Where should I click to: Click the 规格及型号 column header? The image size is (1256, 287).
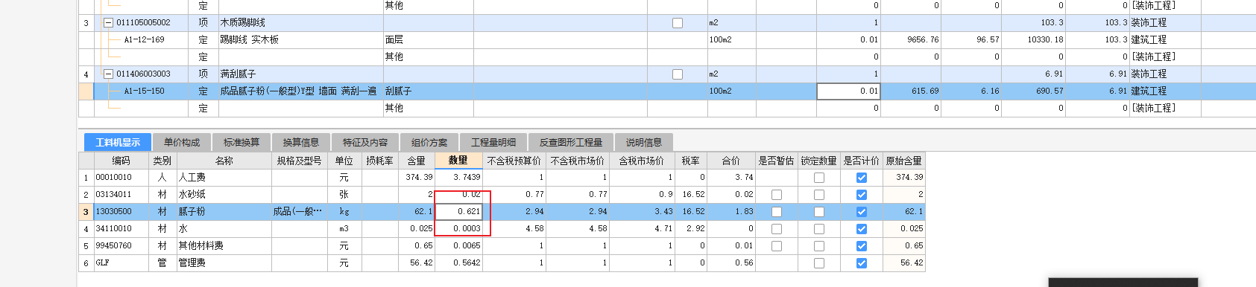click(300, 161)
